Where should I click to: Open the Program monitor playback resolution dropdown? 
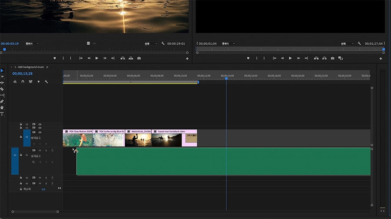pos(347,44)
